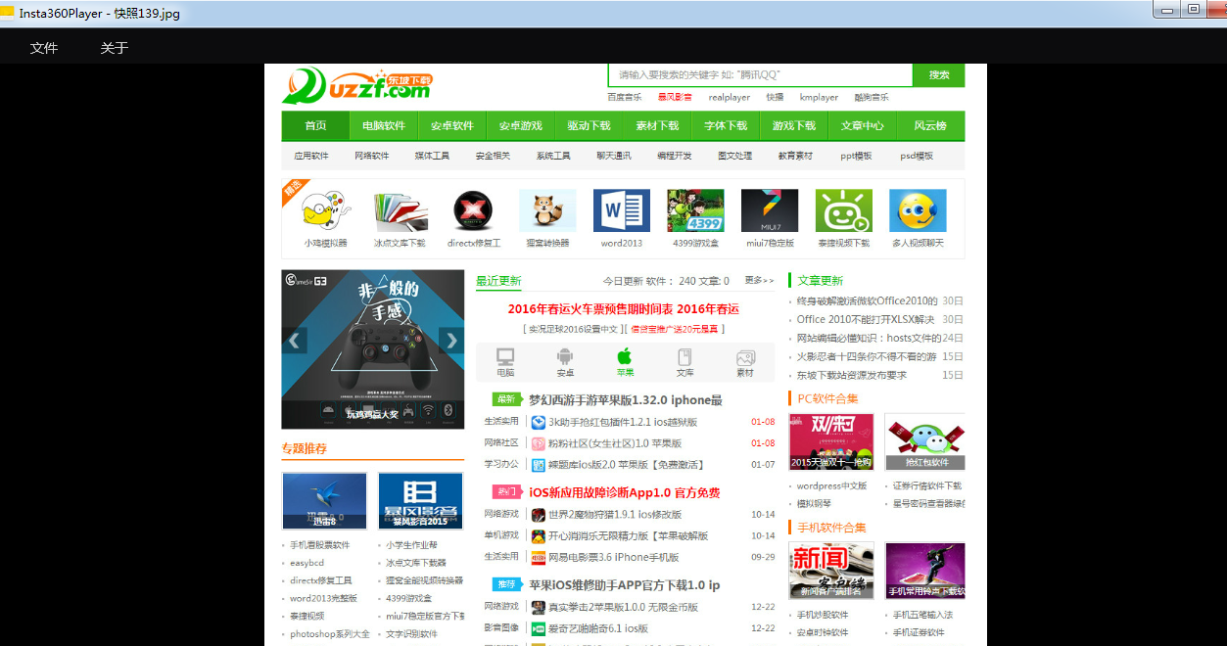Show previous banner slide arrow
This screenshot has width=1227, height=646.
[294, 341]
